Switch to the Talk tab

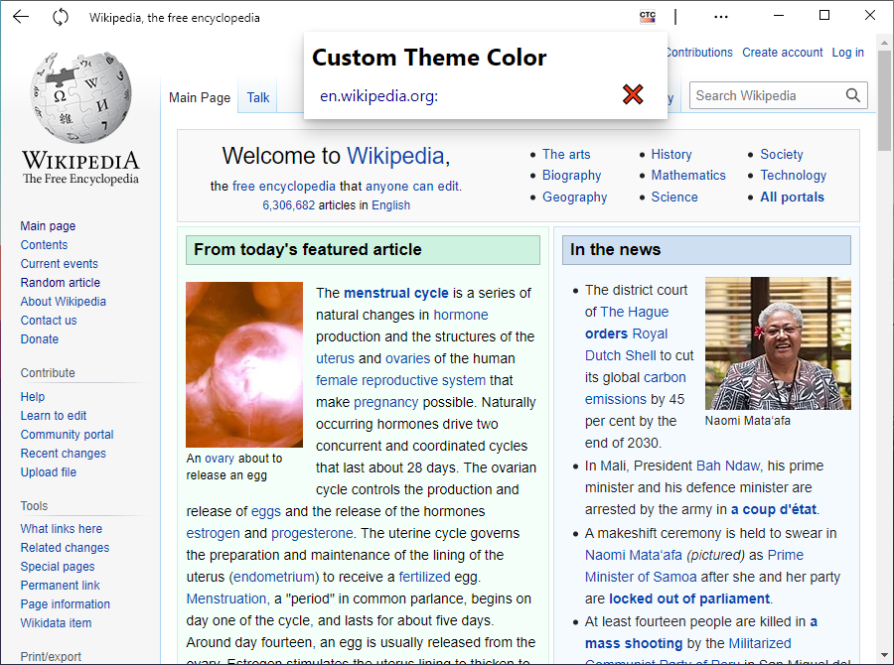pyautogui.click(x=257, y=97)
